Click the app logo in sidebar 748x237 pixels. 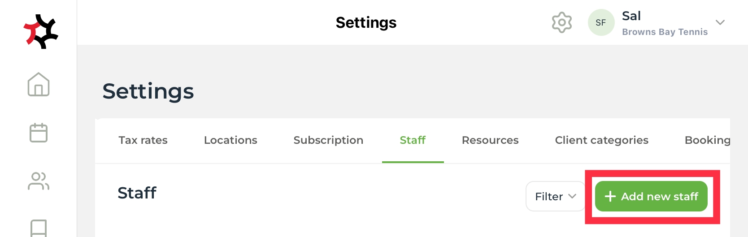point(40,31)
